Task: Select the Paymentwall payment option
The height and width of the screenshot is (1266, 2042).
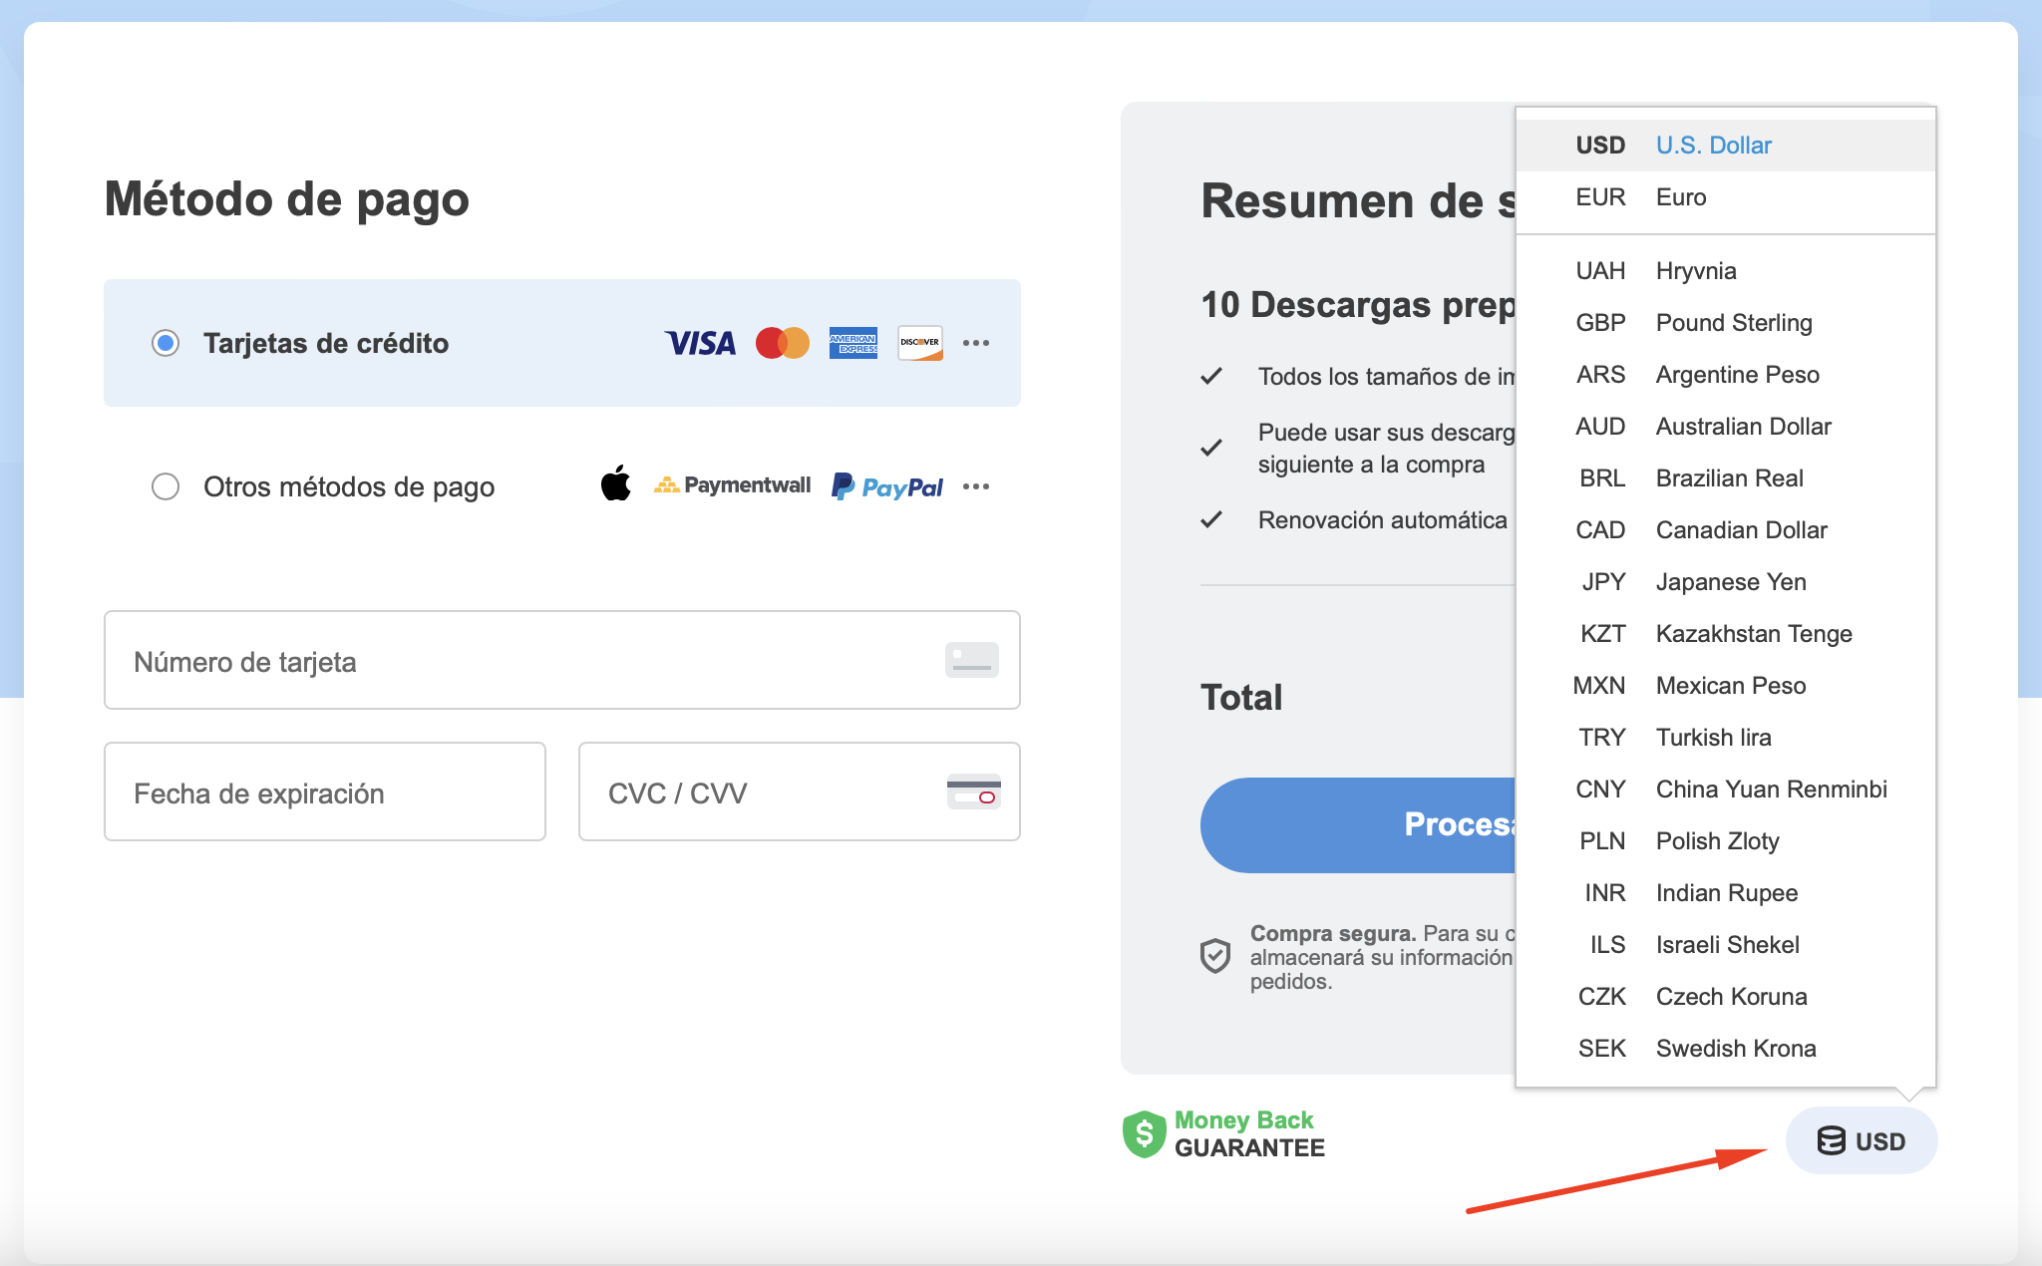Action: click(734, 485)
